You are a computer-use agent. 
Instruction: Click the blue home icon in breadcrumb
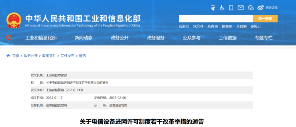pyautogui.click(x=8, y=56)
